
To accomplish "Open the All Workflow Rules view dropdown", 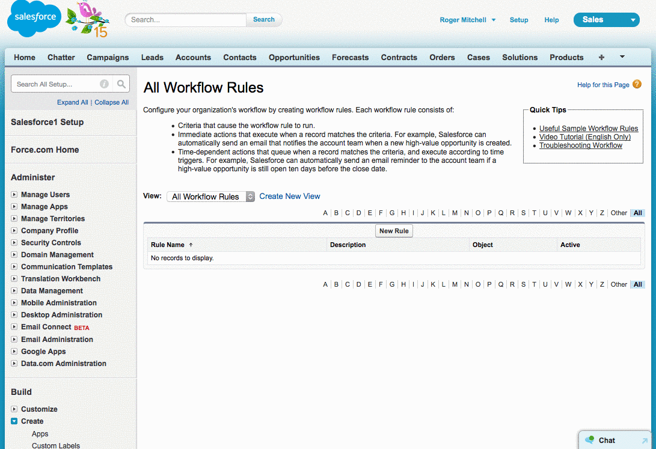I will 210,197.
